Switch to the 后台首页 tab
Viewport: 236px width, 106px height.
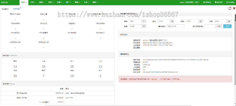[x=5, y=9]
